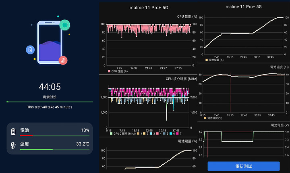Screen dimensions: 290x173
Task: Click the green CPU chip icon
Action: click(x=65, y=25)
